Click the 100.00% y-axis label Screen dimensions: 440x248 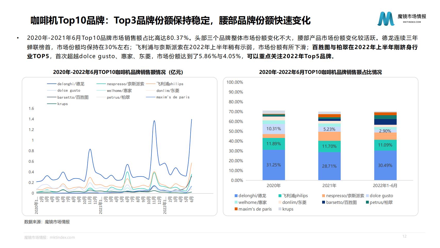pos(235,82)
